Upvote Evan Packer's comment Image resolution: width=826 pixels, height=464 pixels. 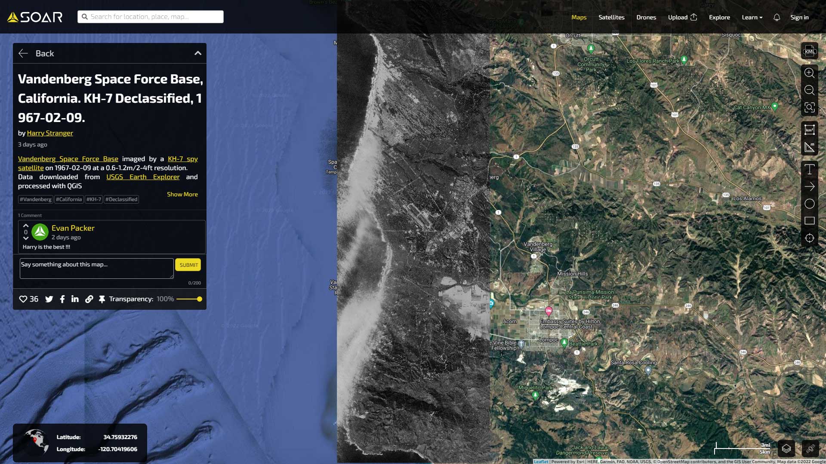(26, 226)
